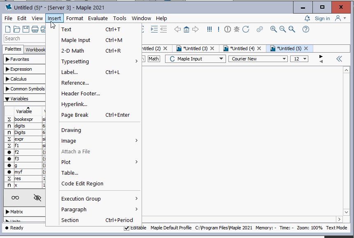Click the Zoom: 100% status entry
This screenshot has height=238, width=354.
310,228
